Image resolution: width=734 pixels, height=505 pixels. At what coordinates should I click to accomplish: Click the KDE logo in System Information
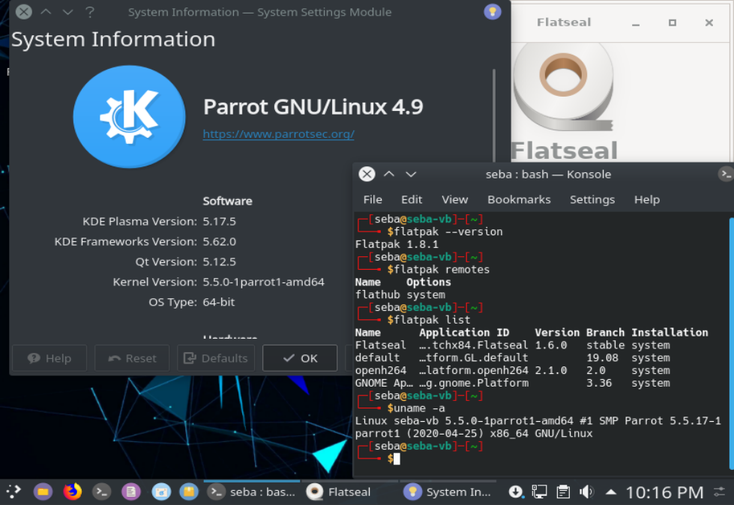[x=129, y=117]
